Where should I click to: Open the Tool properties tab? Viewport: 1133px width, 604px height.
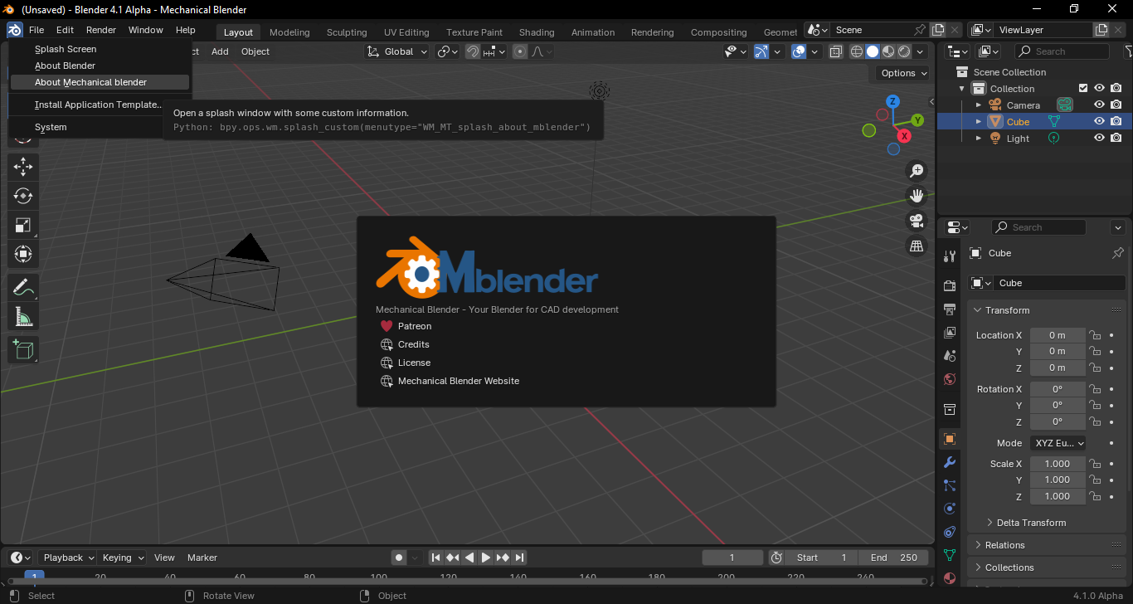[x=950, y=256]
